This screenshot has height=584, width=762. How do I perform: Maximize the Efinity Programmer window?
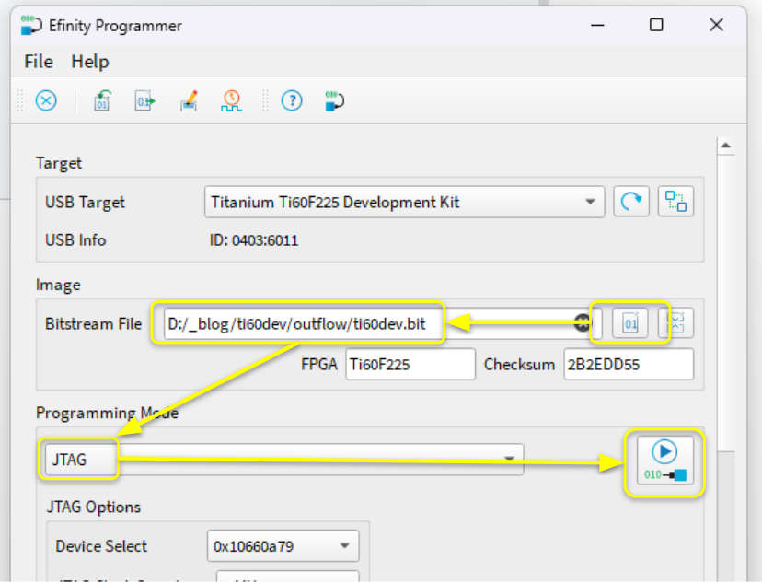(656, 25)
